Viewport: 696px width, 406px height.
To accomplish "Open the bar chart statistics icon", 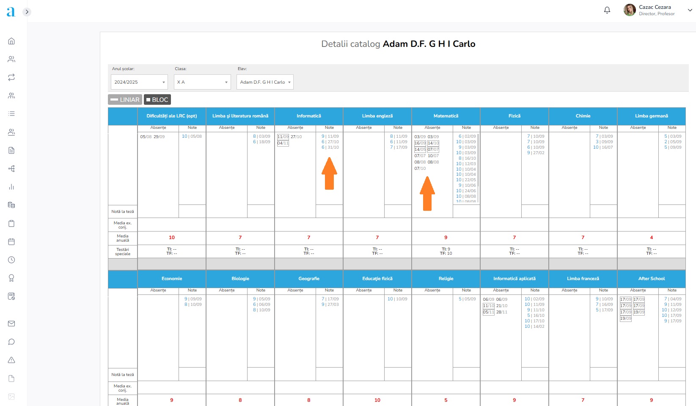I will tap(11, 187).
